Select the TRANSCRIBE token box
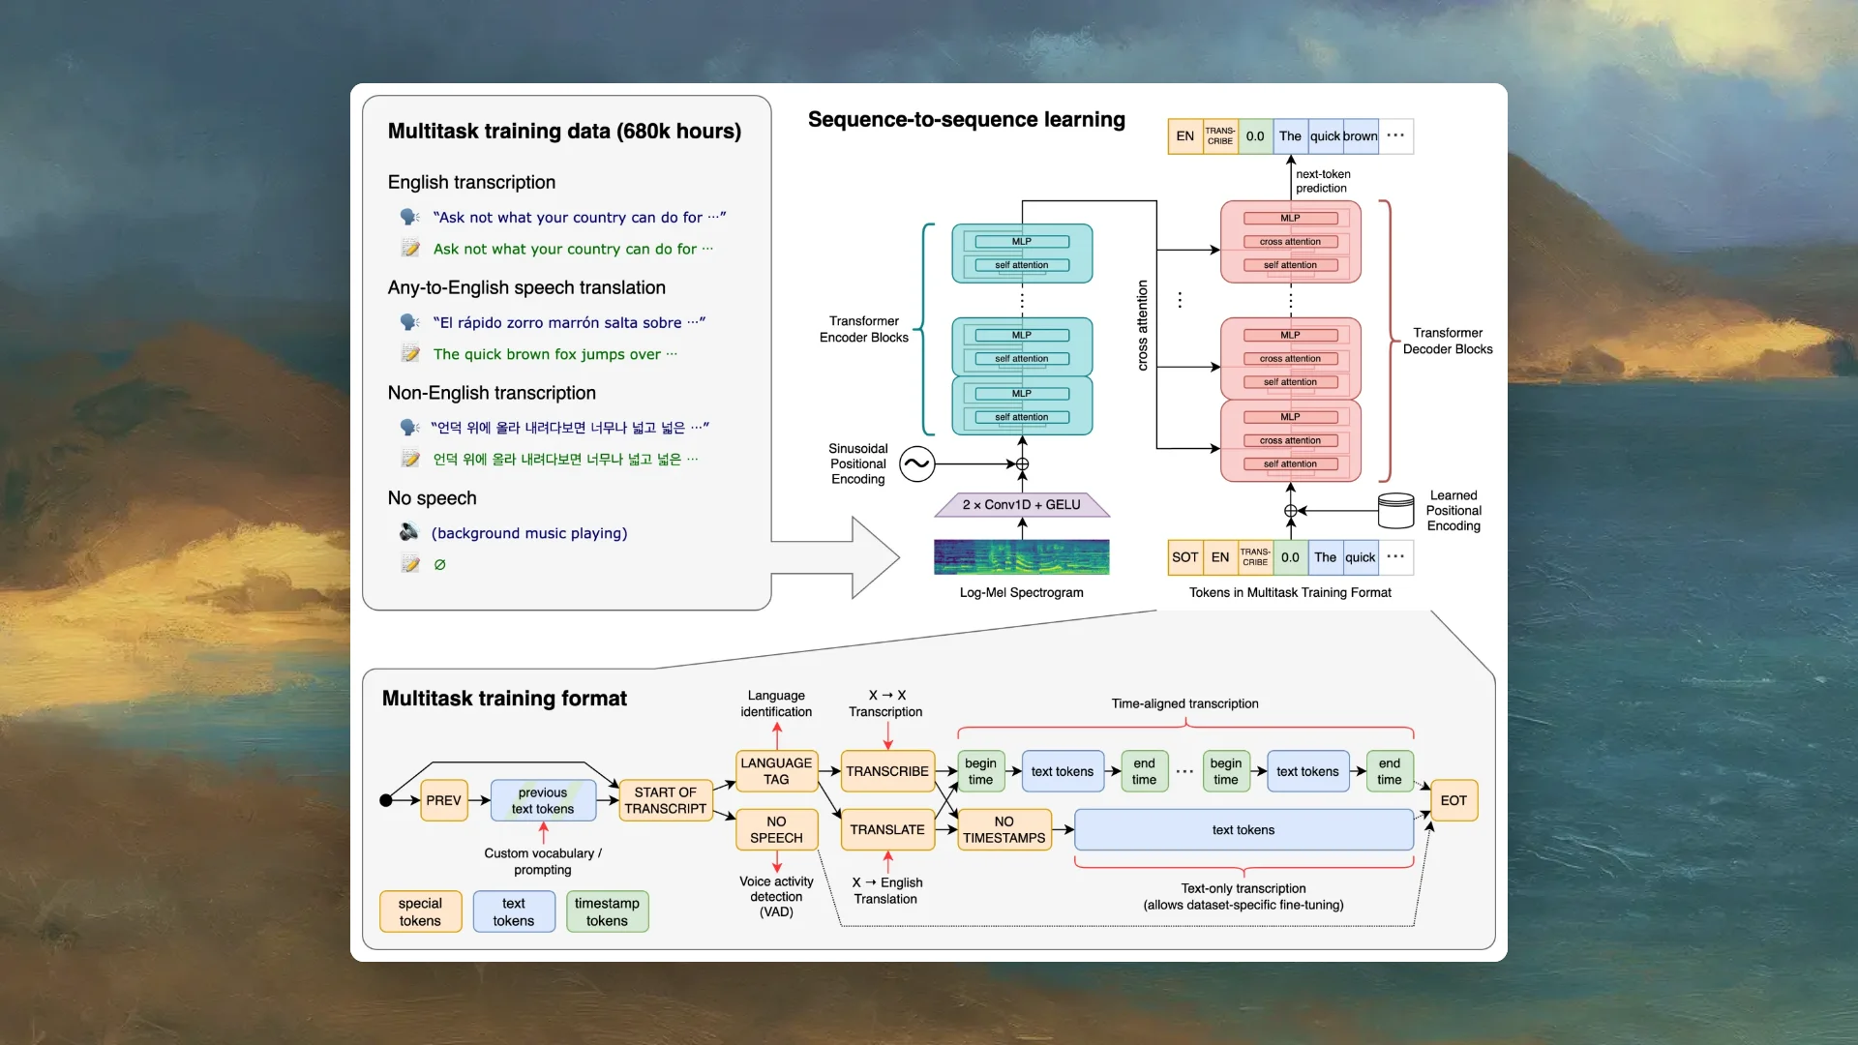The image size is (1858, 1045). point(887,771)
